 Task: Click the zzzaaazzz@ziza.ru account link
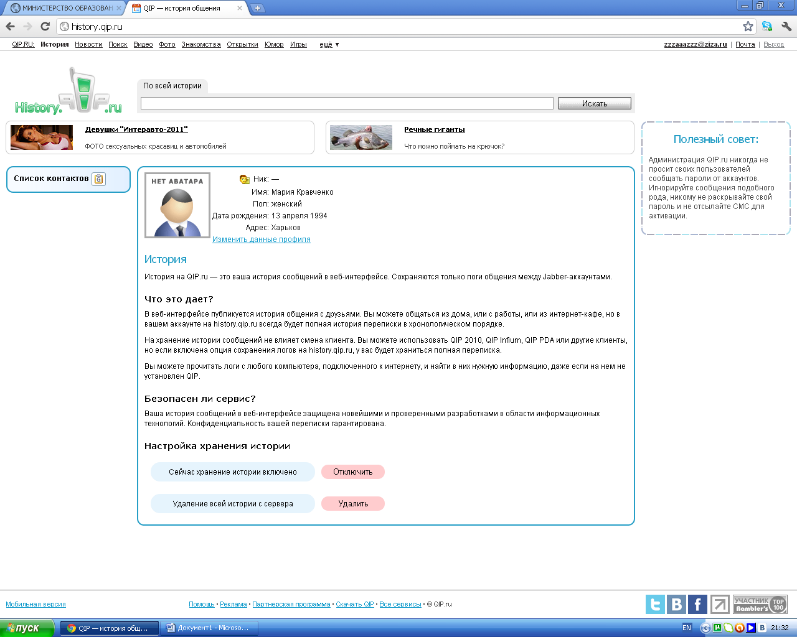[x=696, y=44]
